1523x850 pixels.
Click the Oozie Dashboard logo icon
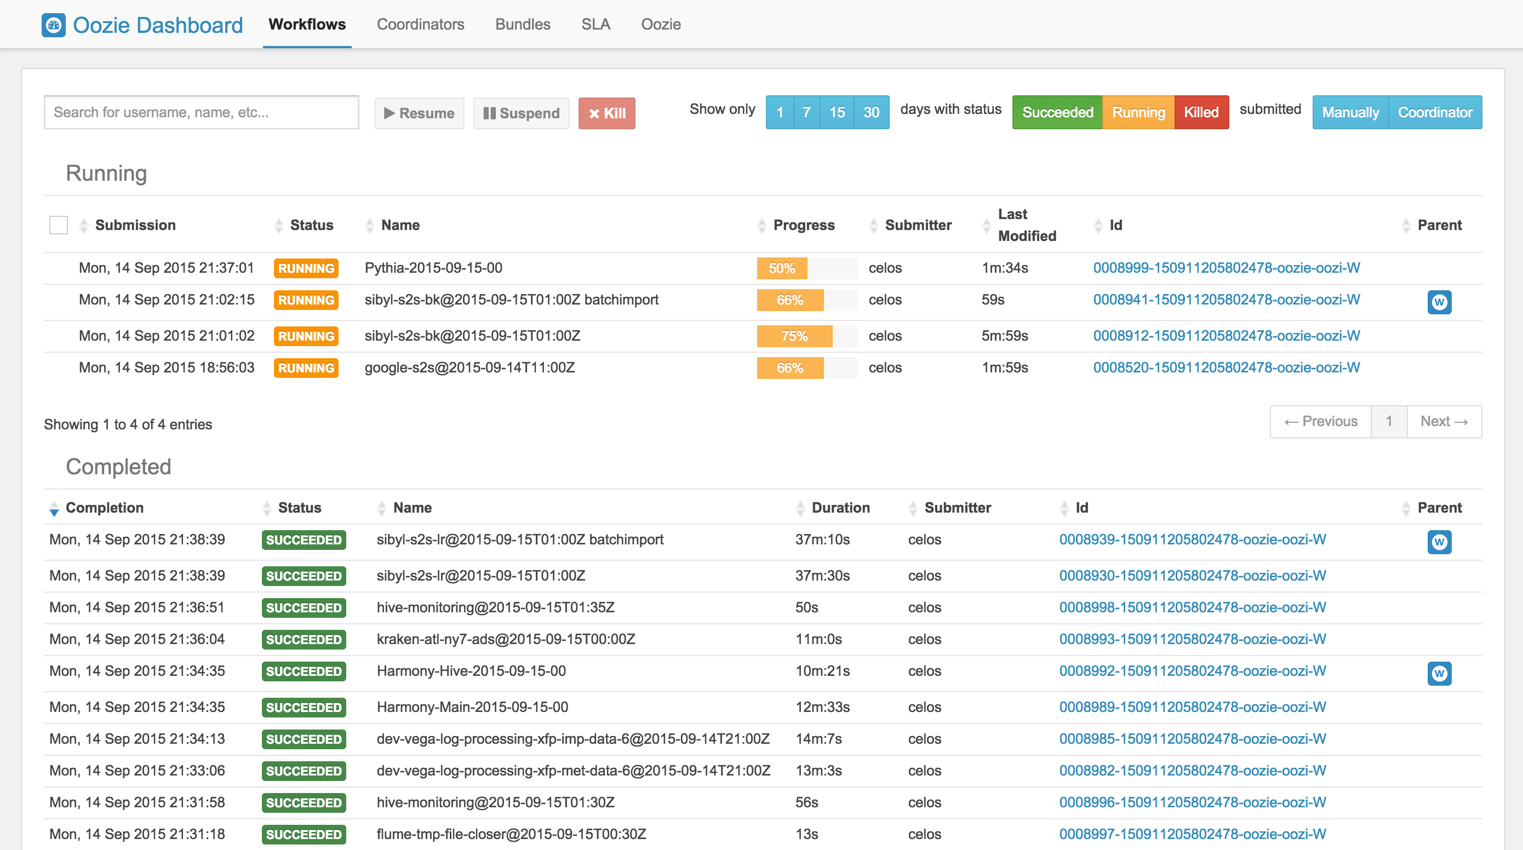[53, 25]
